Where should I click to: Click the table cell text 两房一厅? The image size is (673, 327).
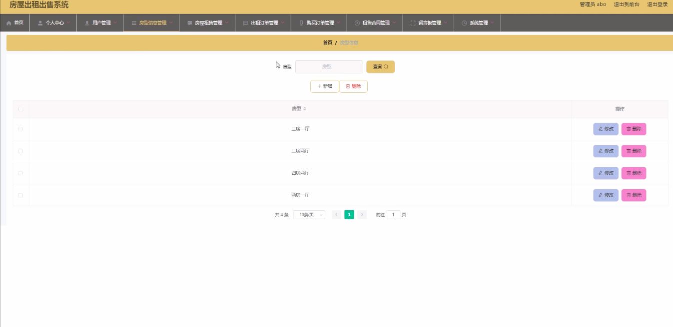click(300, 195)
